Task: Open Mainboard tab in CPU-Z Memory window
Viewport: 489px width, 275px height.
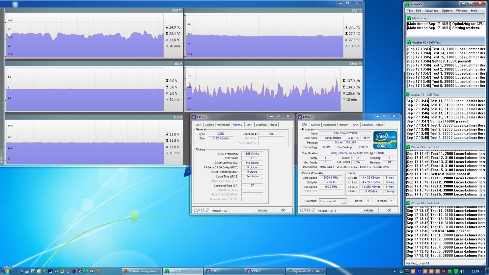Action: pyautogui.click(x=223, y=125)
